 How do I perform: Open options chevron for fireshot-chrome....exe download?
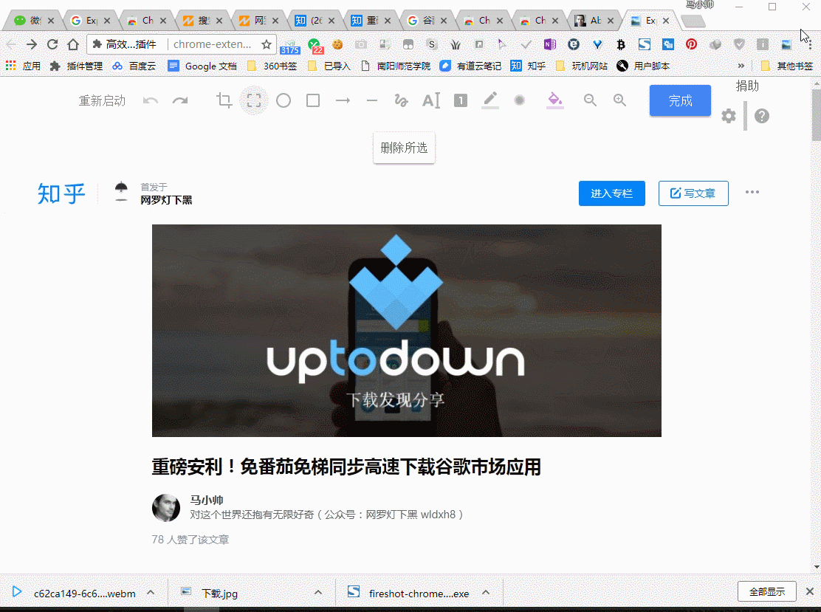(486, 593)
